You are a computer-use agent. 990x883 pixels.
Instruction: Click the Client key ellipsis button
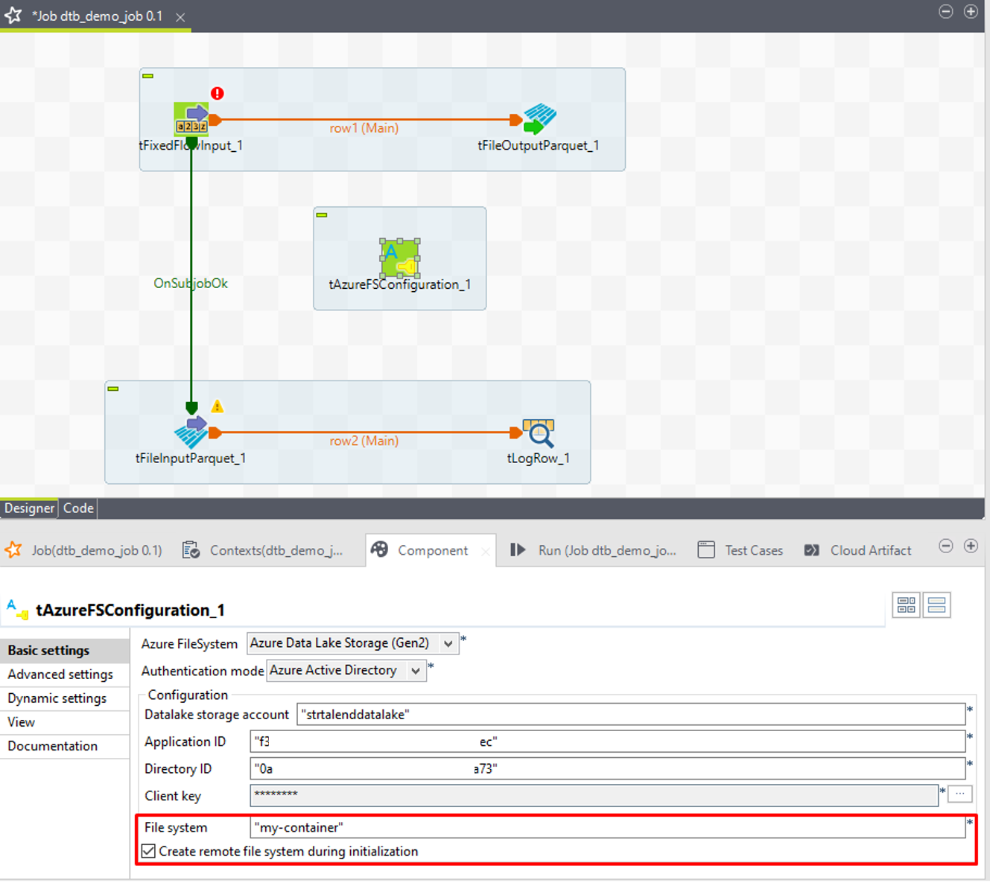(x=959, y=794)
